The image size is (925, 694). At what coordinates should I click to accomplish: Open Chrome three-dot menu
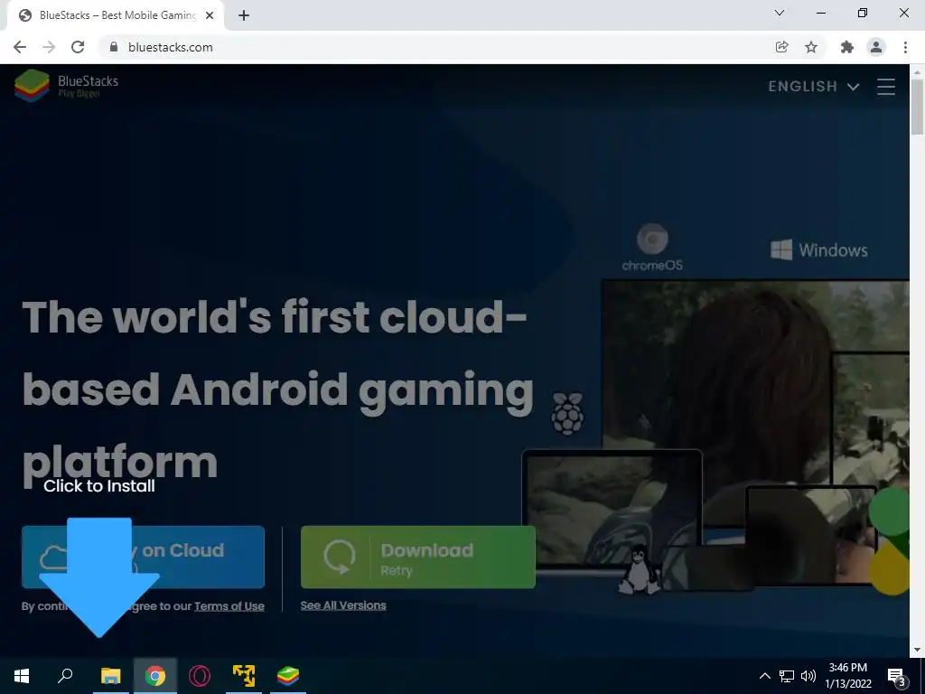tap(905, 47)
